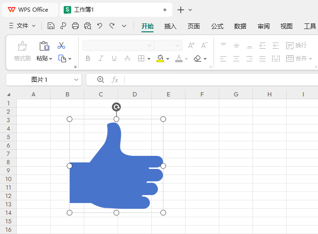Switch to the 插入 ribbon tab
This screenshot has width=318, height=234.
click(170, 26)
